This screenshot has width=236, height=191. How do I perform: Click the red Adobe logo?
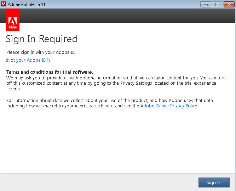(x=13, y=20)
